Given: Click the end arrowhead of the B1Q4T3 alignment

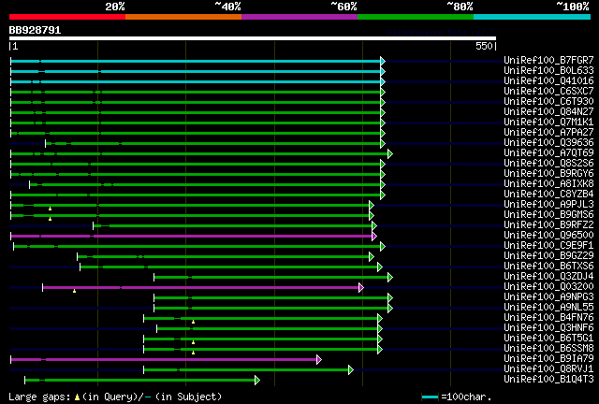Looking at the screenshot, I should (x=257, y=380).
